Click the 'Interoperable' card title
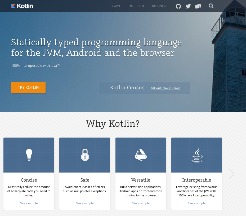Viewport: 246px width, 216px height. tap(196, 180)
